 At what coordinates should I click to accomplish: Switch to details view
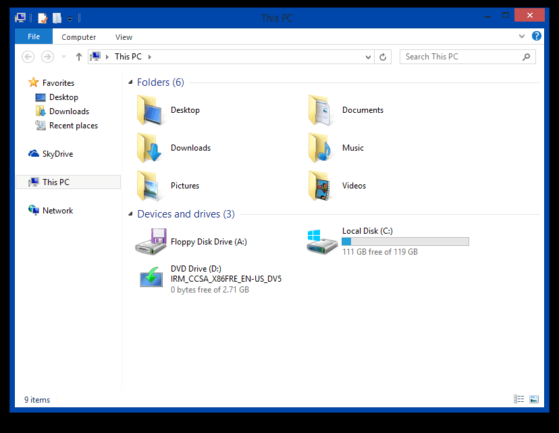(x=518, y=399)
